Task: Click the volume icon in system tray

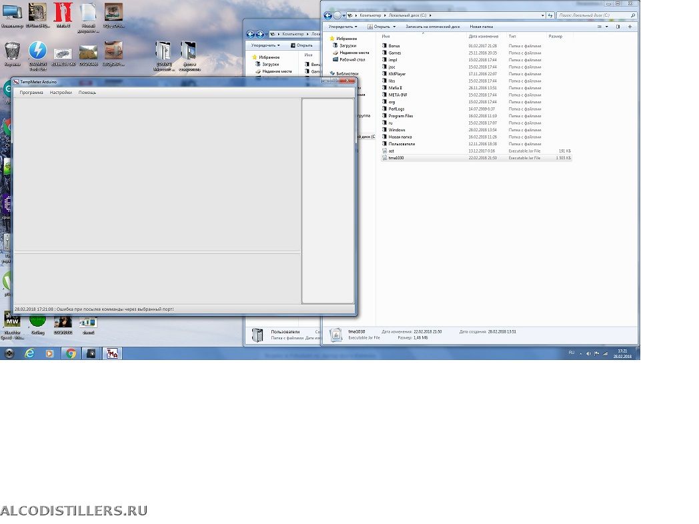Action: pyautogui.click(x=588, y=354)
